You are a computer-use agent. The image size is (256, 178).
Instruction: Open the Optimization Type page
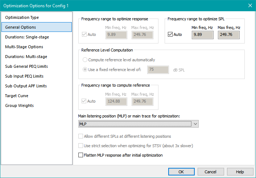[37, 17]
